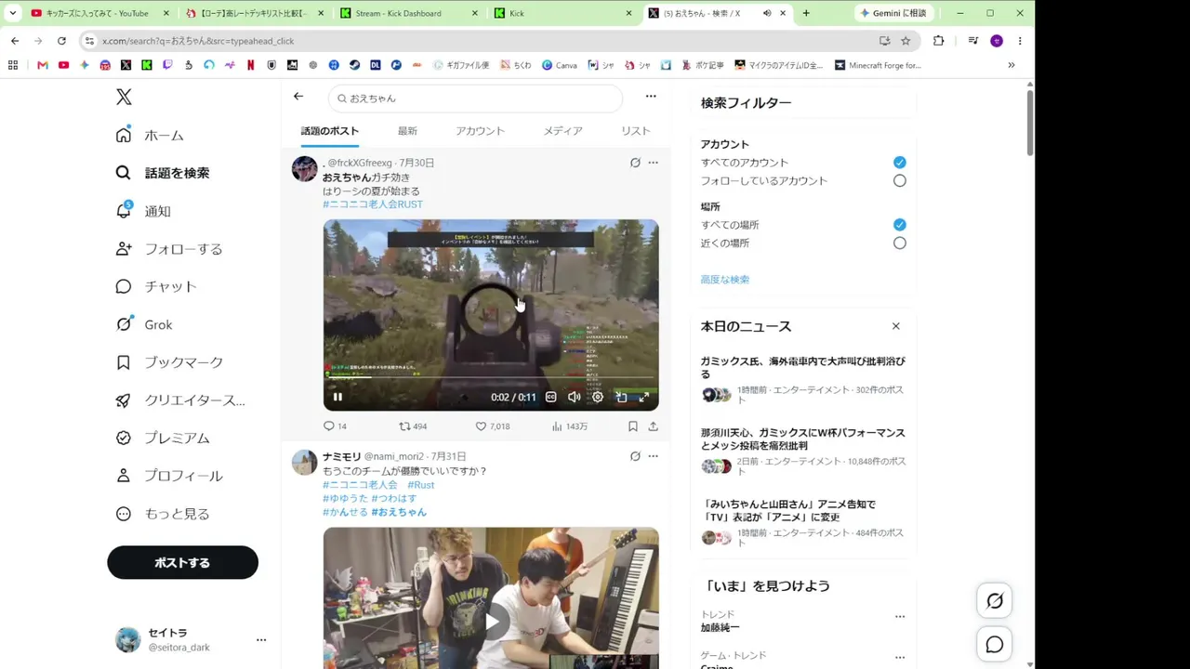Like the post with 7,018 likes
This screenshot has width=1190, height=669.
coord(492,426)
